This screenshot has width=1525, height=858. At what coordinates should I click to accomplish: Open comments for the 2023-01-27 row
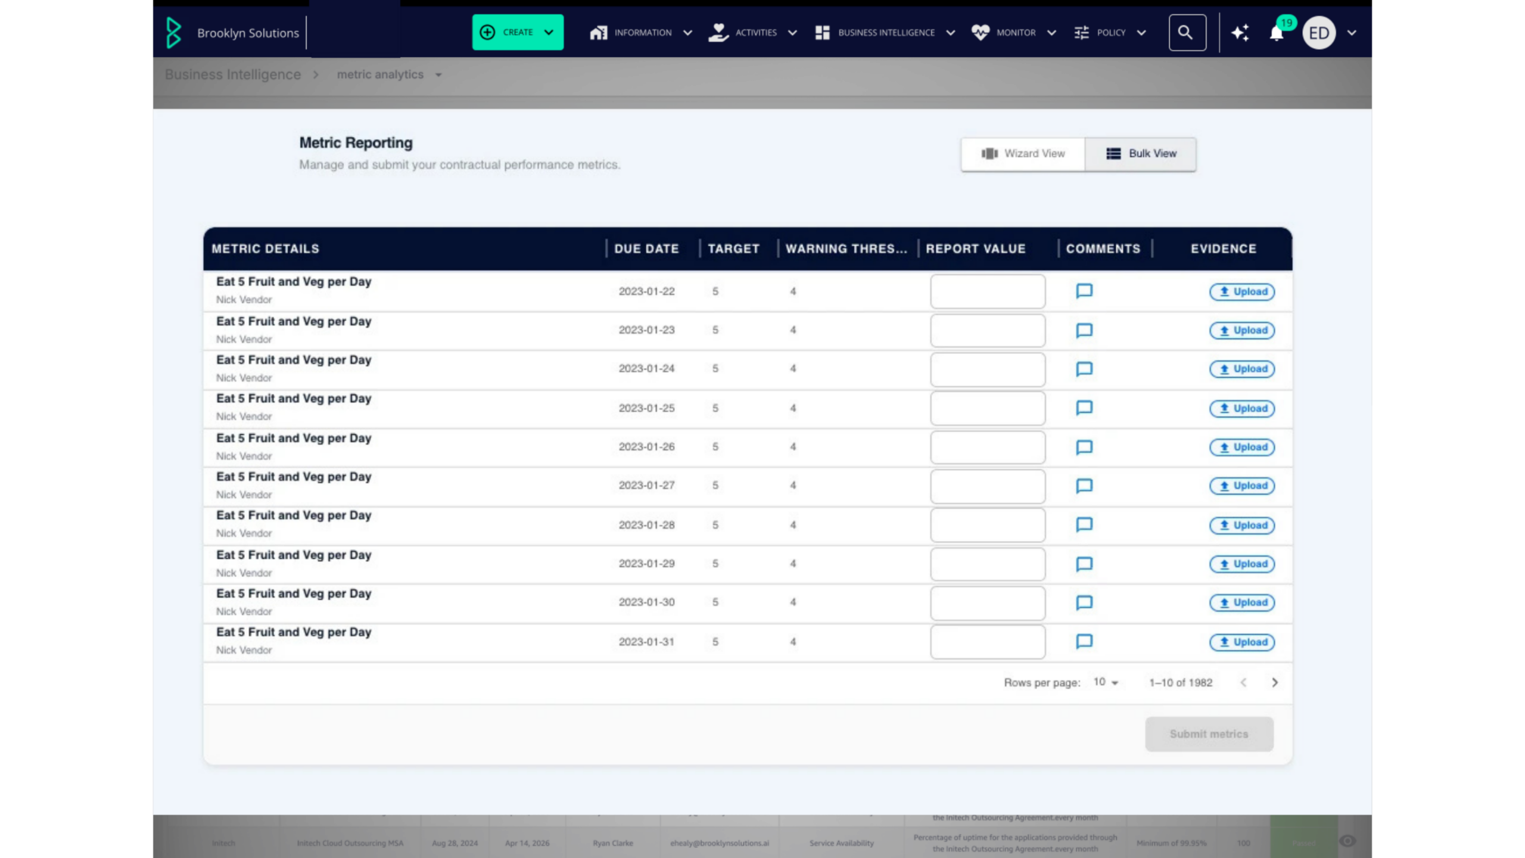1084,486
